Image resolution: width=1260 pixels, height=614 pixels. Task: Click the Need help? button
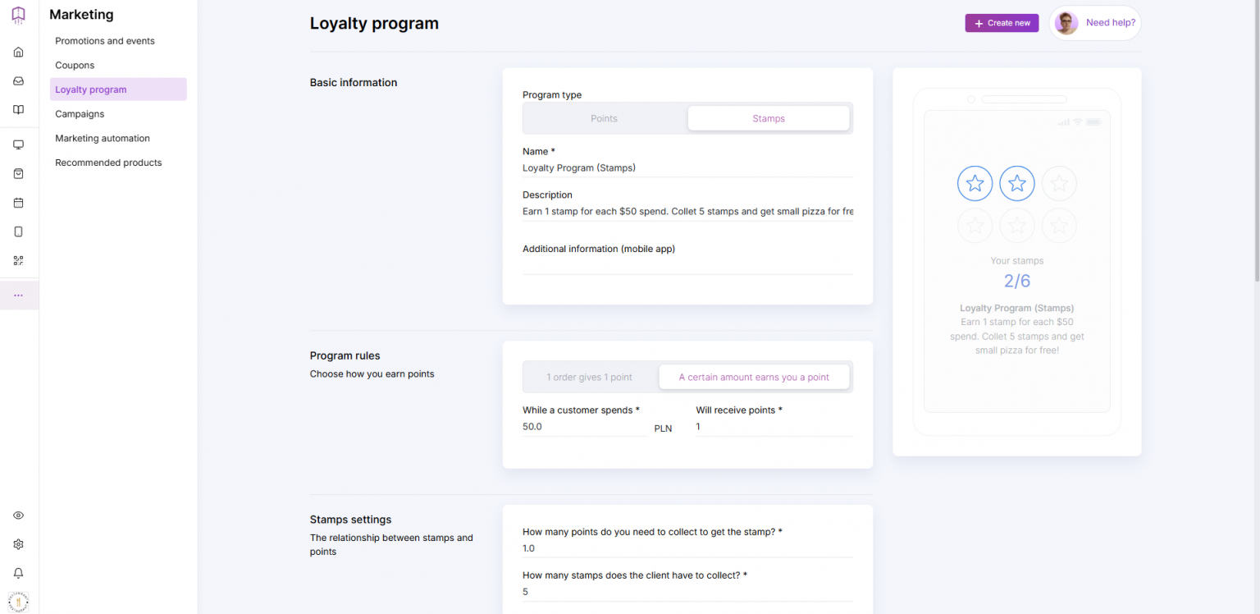tap(1095, 23)
